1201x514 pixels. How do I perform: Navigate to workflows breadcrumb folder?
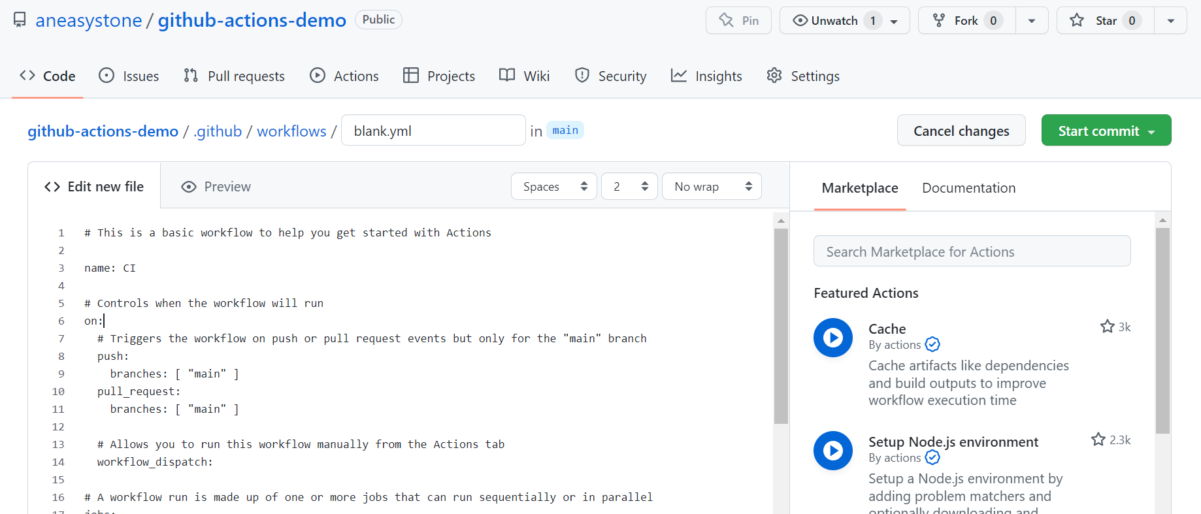(291, 131)
